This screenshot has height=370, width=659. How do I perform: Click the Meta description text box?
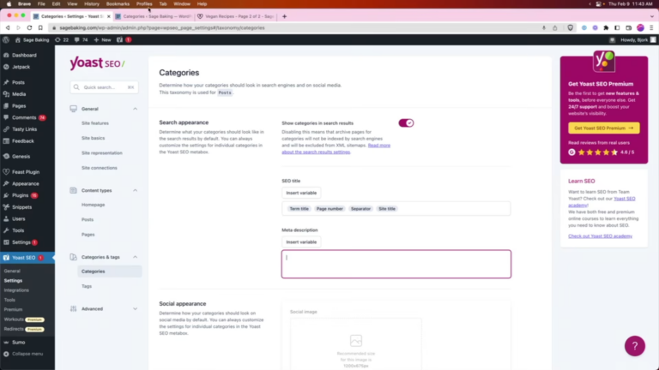(x=396, y=264)
